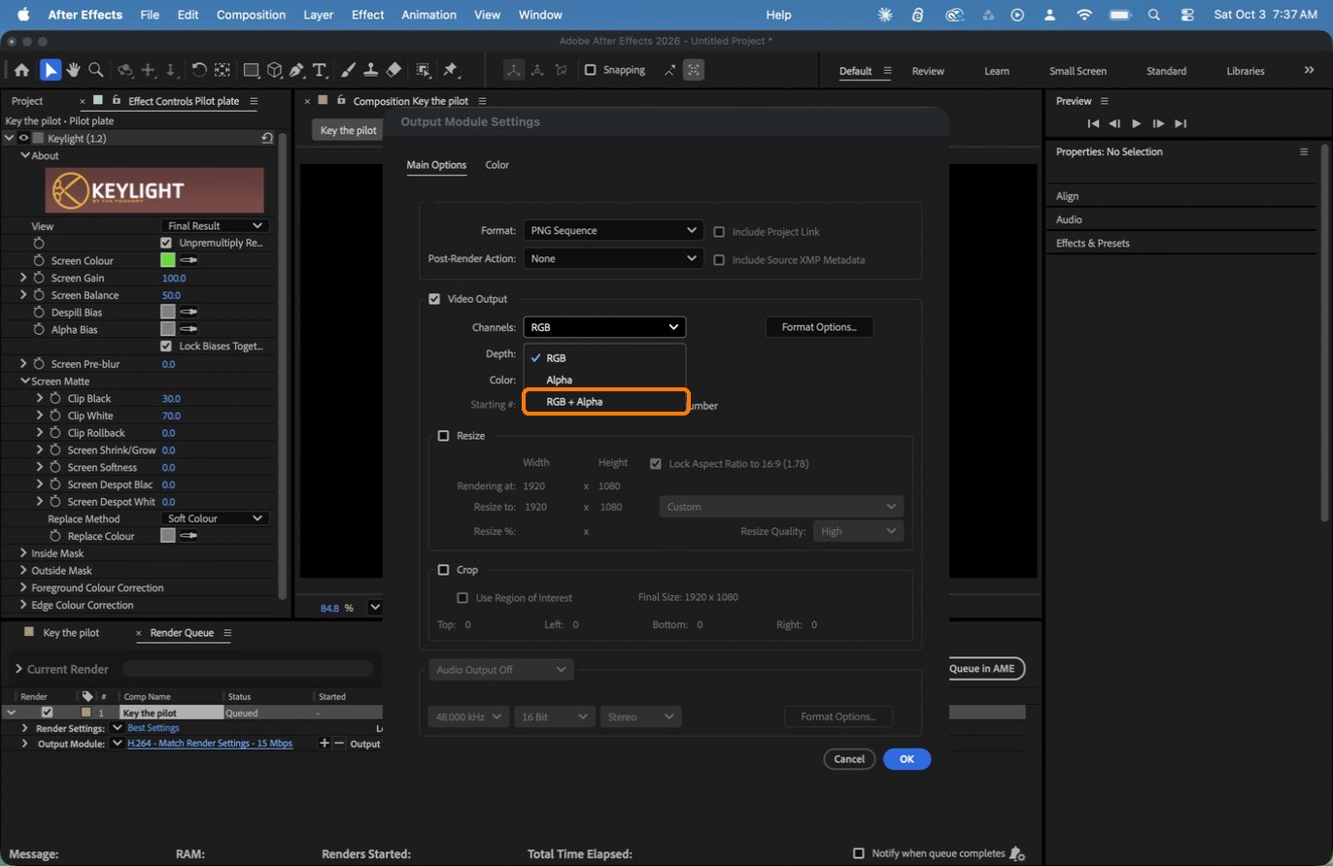The width and height of the screenshot is (1333, 866).
Task: Toggle Unpremultiply Result checkbox
Action: tap(166, 243)
